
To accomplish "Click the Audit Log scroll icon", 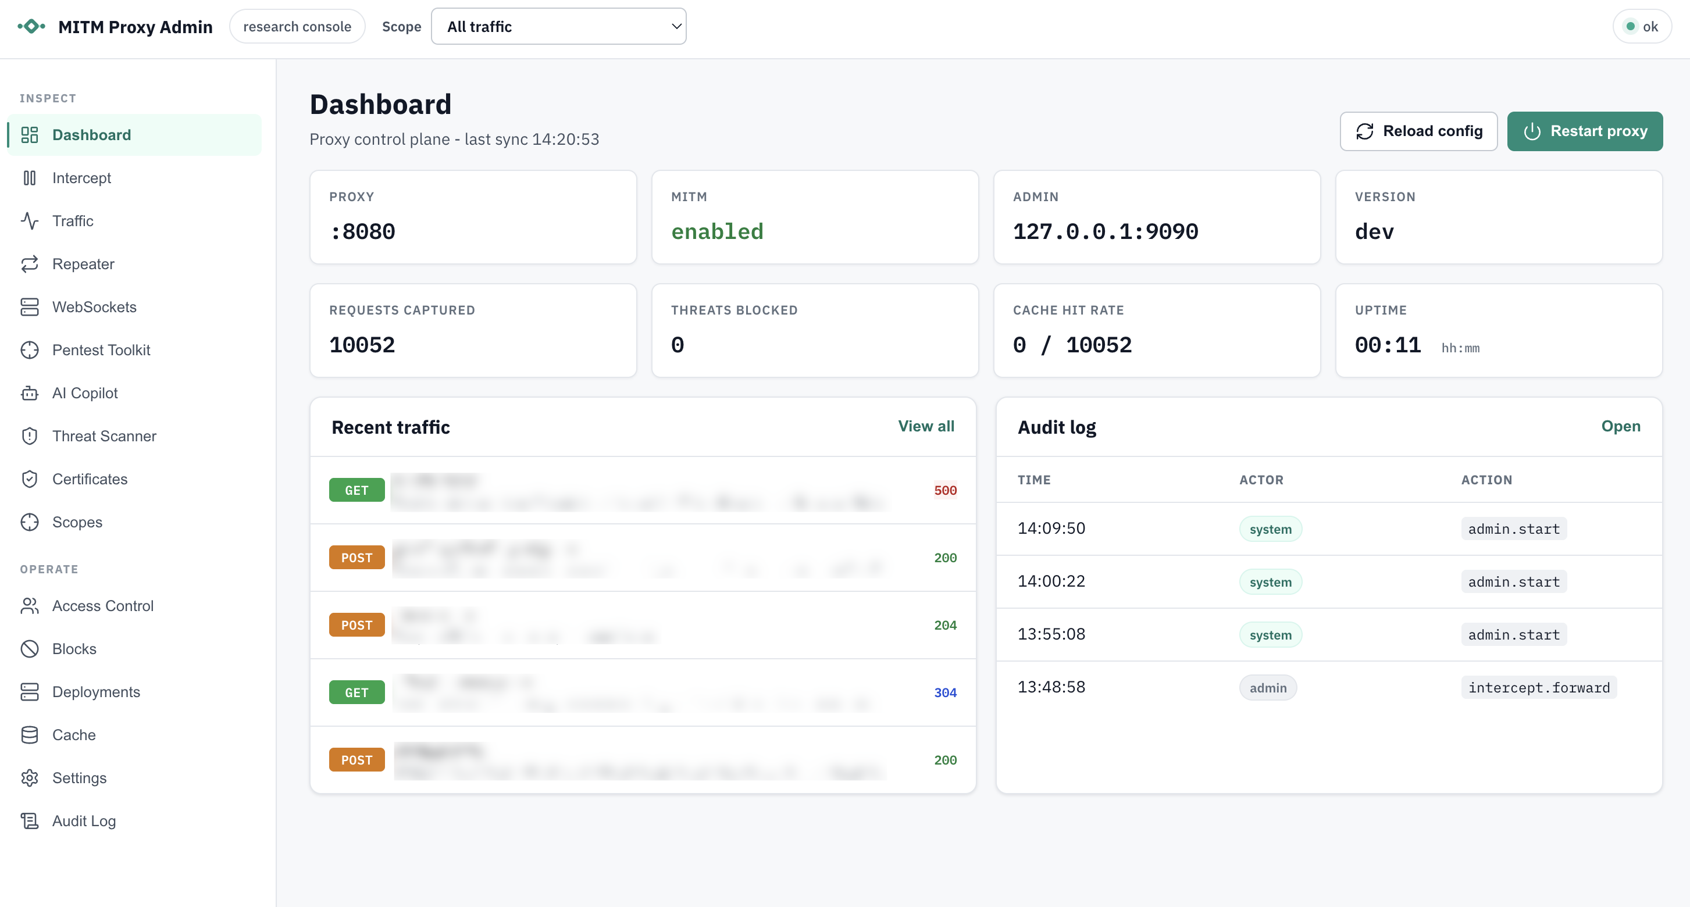I will click(30, 821).
